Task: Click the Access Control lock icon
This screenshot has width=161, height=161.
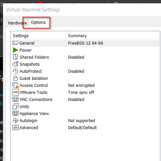Action: [x=15, y=85]
